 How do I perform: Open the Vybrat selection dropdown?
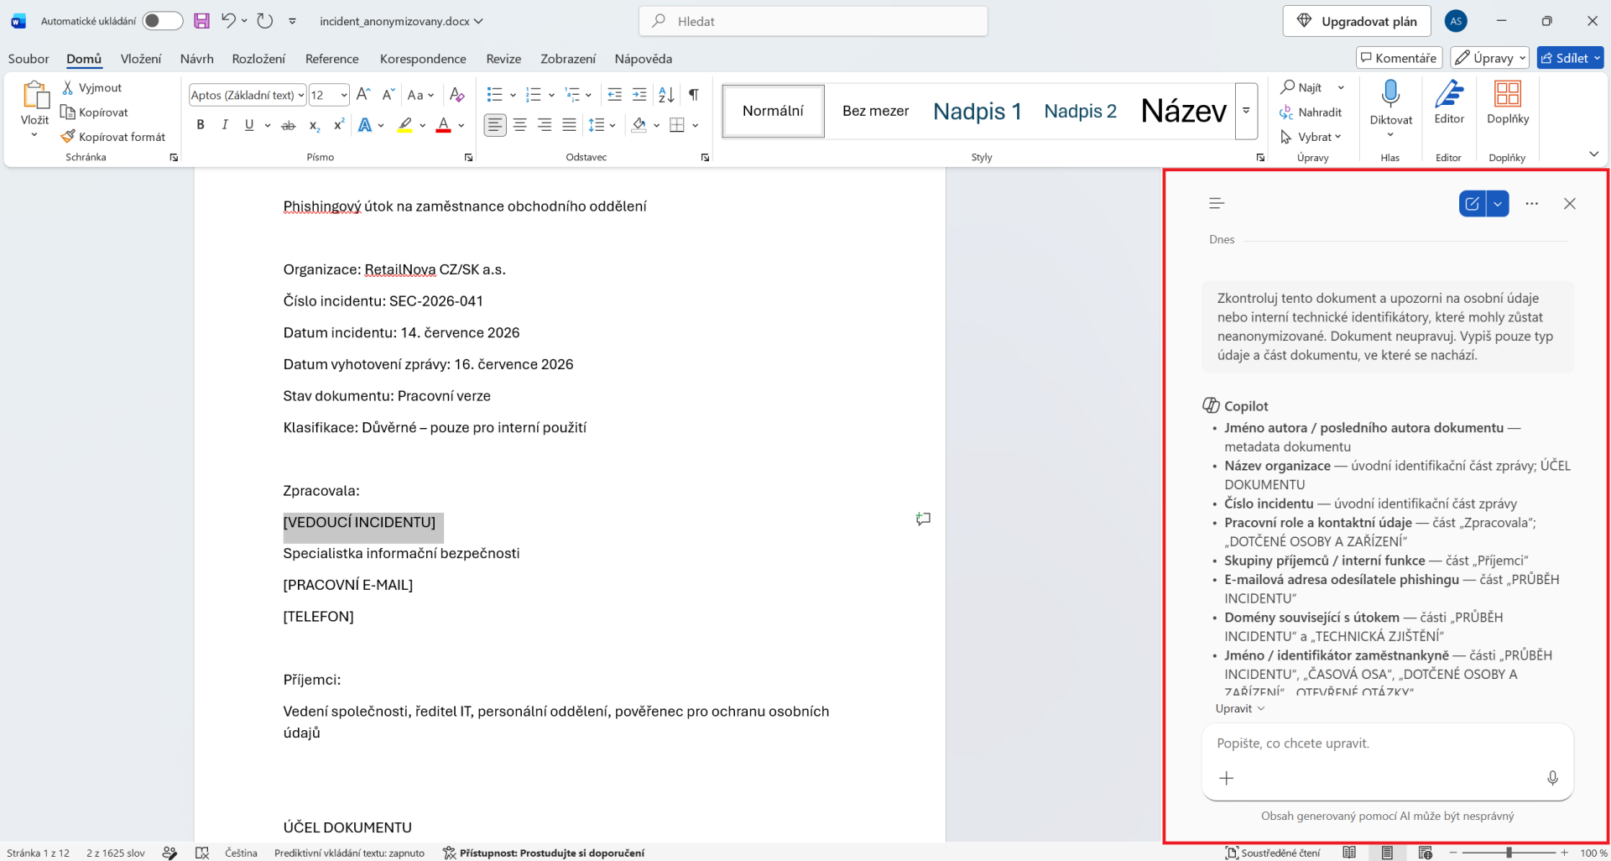point(1311,137)
